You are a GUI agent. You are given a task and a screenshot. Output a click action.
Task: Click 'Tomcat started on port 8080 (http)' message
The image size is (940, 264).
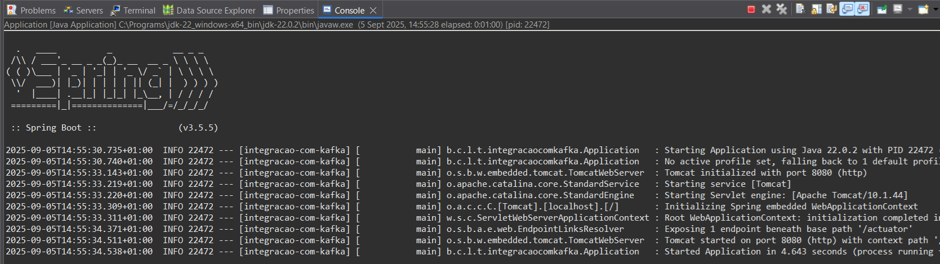pos(801,240)
